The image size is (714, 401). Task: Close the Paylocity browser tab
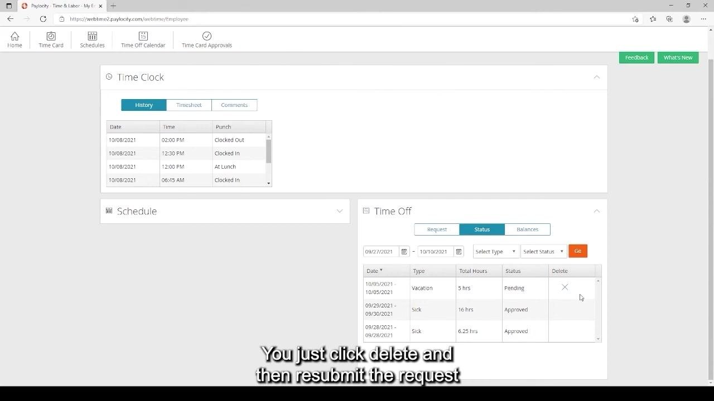[100, 6]
